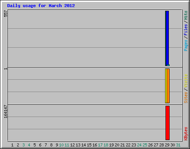Screen dimensions: 190x149
Task: Click the Files legend label
Action: coord(186,29)
